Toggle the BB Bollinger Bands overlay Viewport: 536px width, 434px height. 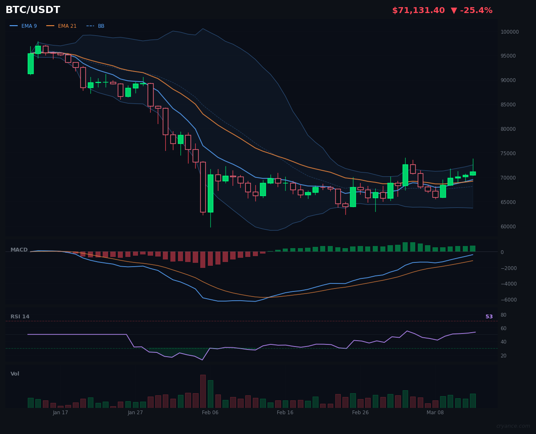tap(101, 26)
